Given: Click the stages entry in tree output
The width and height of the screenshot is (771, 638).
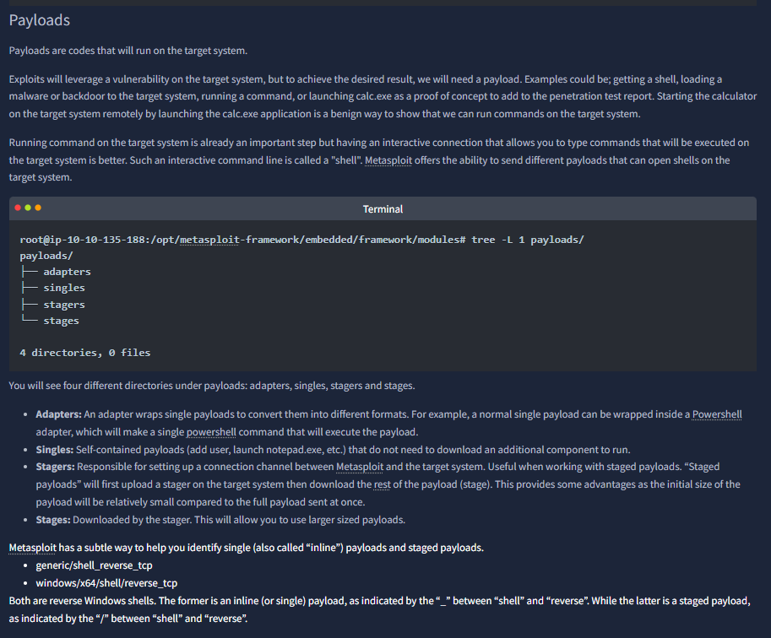Looking at the screenshot, I should 61,321.
